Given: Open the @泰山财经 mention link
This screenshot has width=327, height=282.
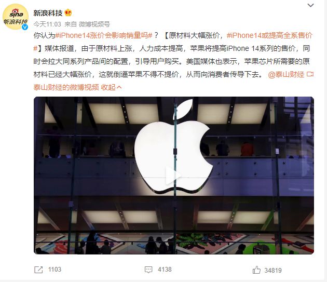Looking at the screenshot, I should pos(286,74).
